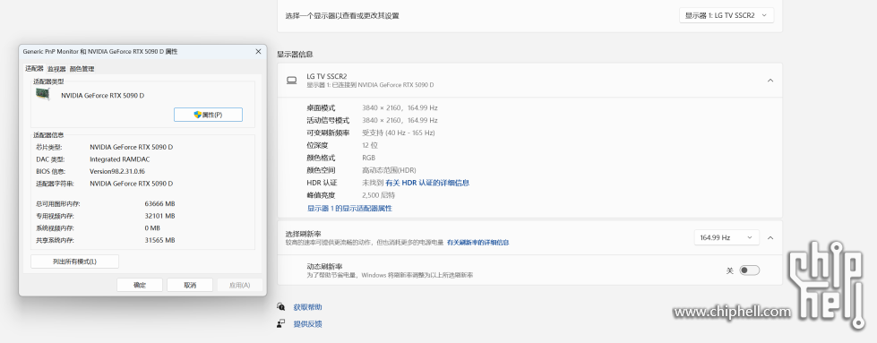Screen dimensions: 877x343
Task: Click the 受支持 (40 Hz - 165 Hz) text
Action: click(x=399, y=133)
